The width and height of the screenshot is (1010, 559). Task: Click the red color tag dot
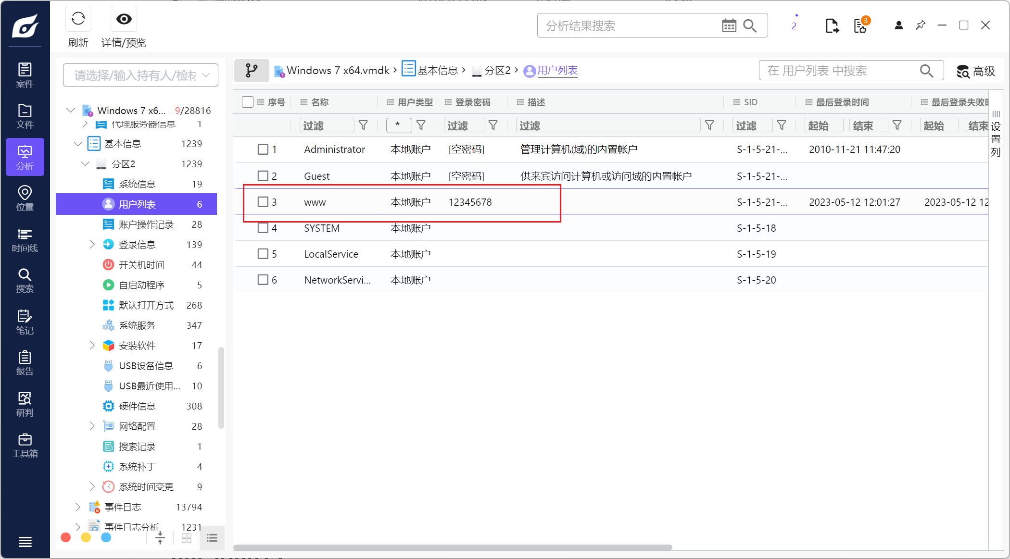click(66, 537)
